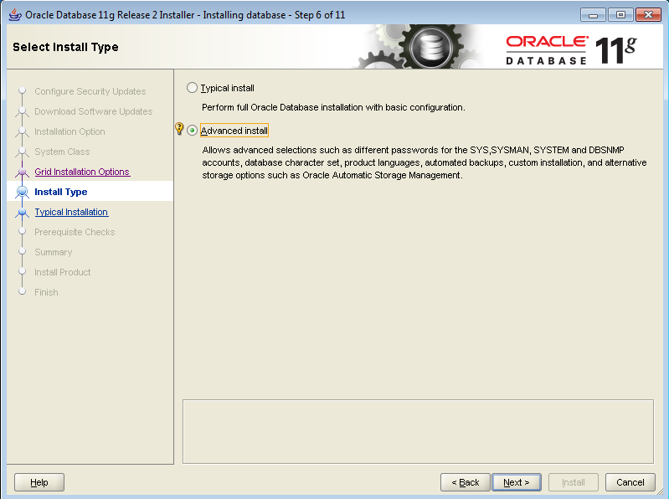Screen dimensions: 669x499
Task: Open the Grid Installation Options step link
Action: (x=82, y=172)
